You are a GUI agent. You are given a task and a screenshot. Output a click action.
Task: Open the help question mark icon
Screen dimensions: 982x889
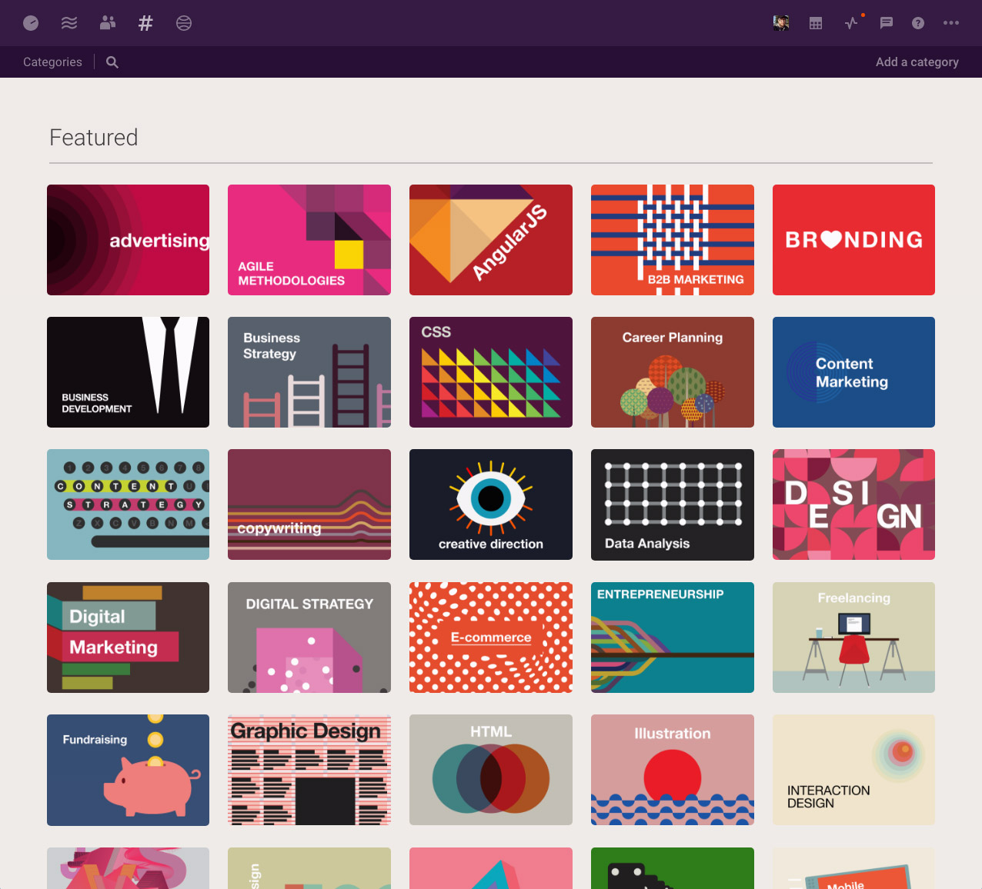(918, 23)
